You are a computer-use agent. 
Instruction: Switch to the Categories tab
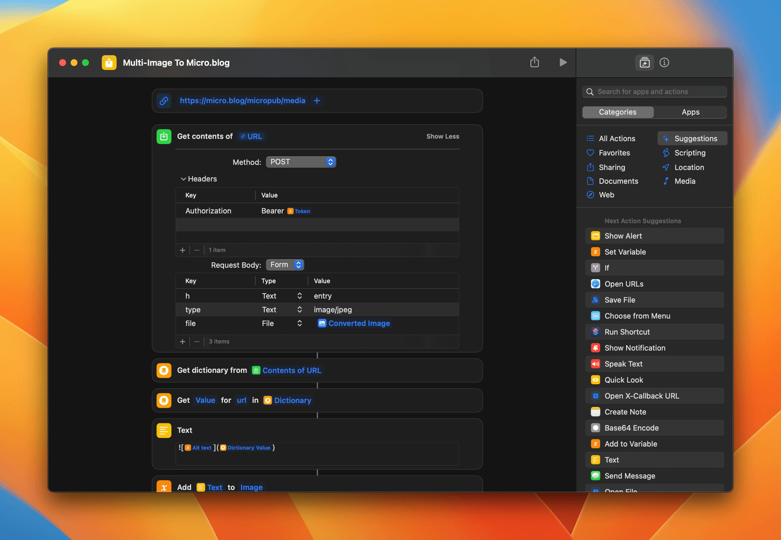[618, 112]
